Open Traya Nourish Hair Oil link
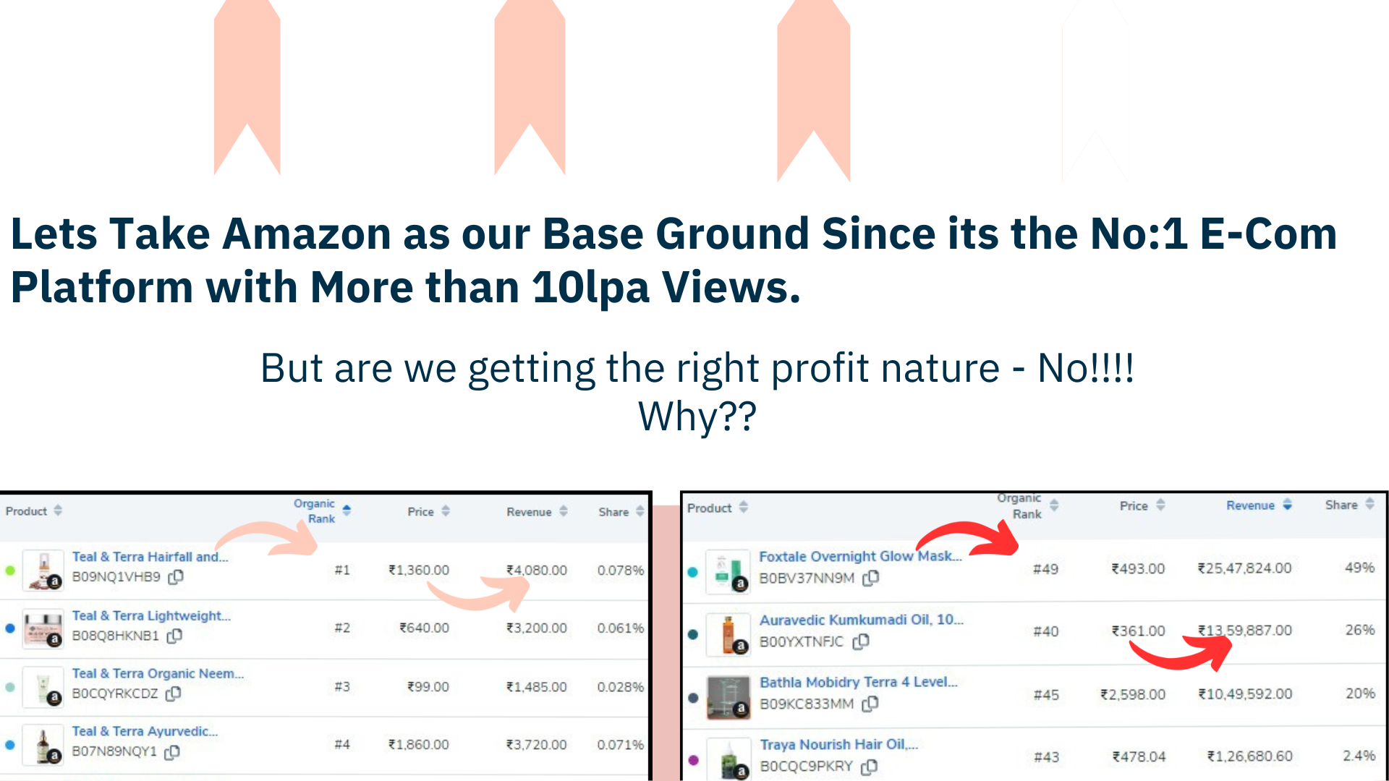 (x=838, y=744)
